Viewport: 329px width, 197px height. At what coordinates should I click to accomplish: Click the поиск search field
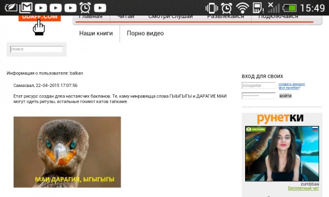point(36,49)
